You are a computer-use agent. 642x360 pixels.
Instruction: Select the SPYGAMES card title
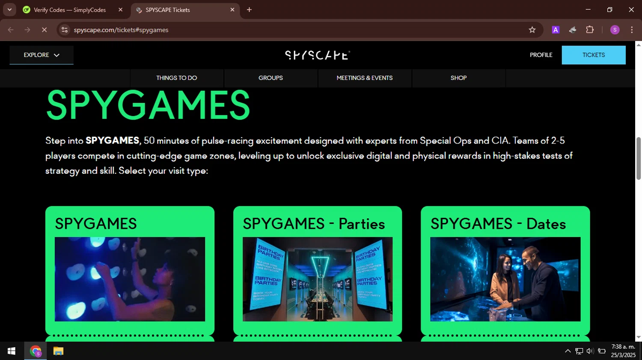point(96,224)
